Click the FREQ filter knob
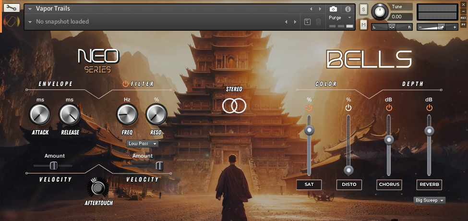The height and width of the screenshot is (221, 468). point(127,115)
